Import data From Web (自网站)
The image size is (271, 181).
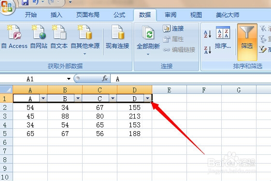[39, 37]
